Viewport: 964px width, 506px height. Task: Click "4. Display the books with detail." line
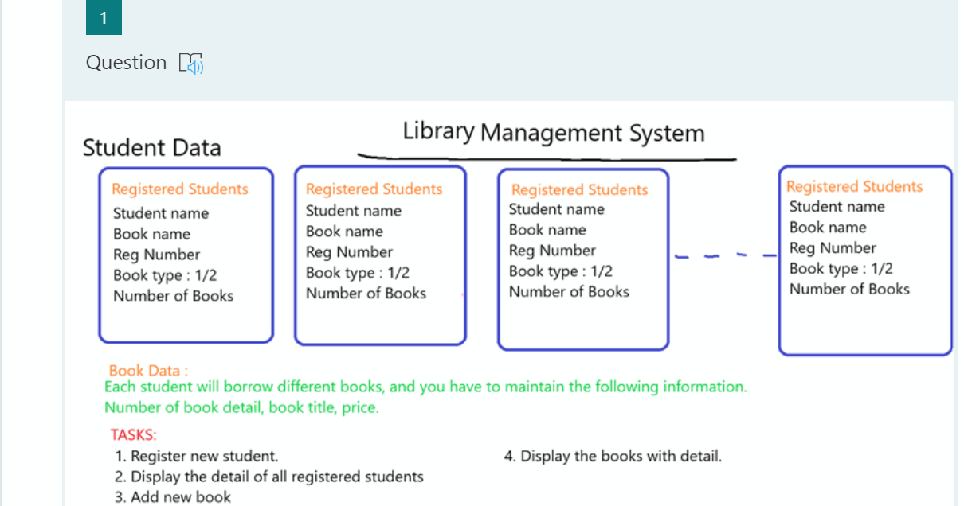tap(613, 457)
